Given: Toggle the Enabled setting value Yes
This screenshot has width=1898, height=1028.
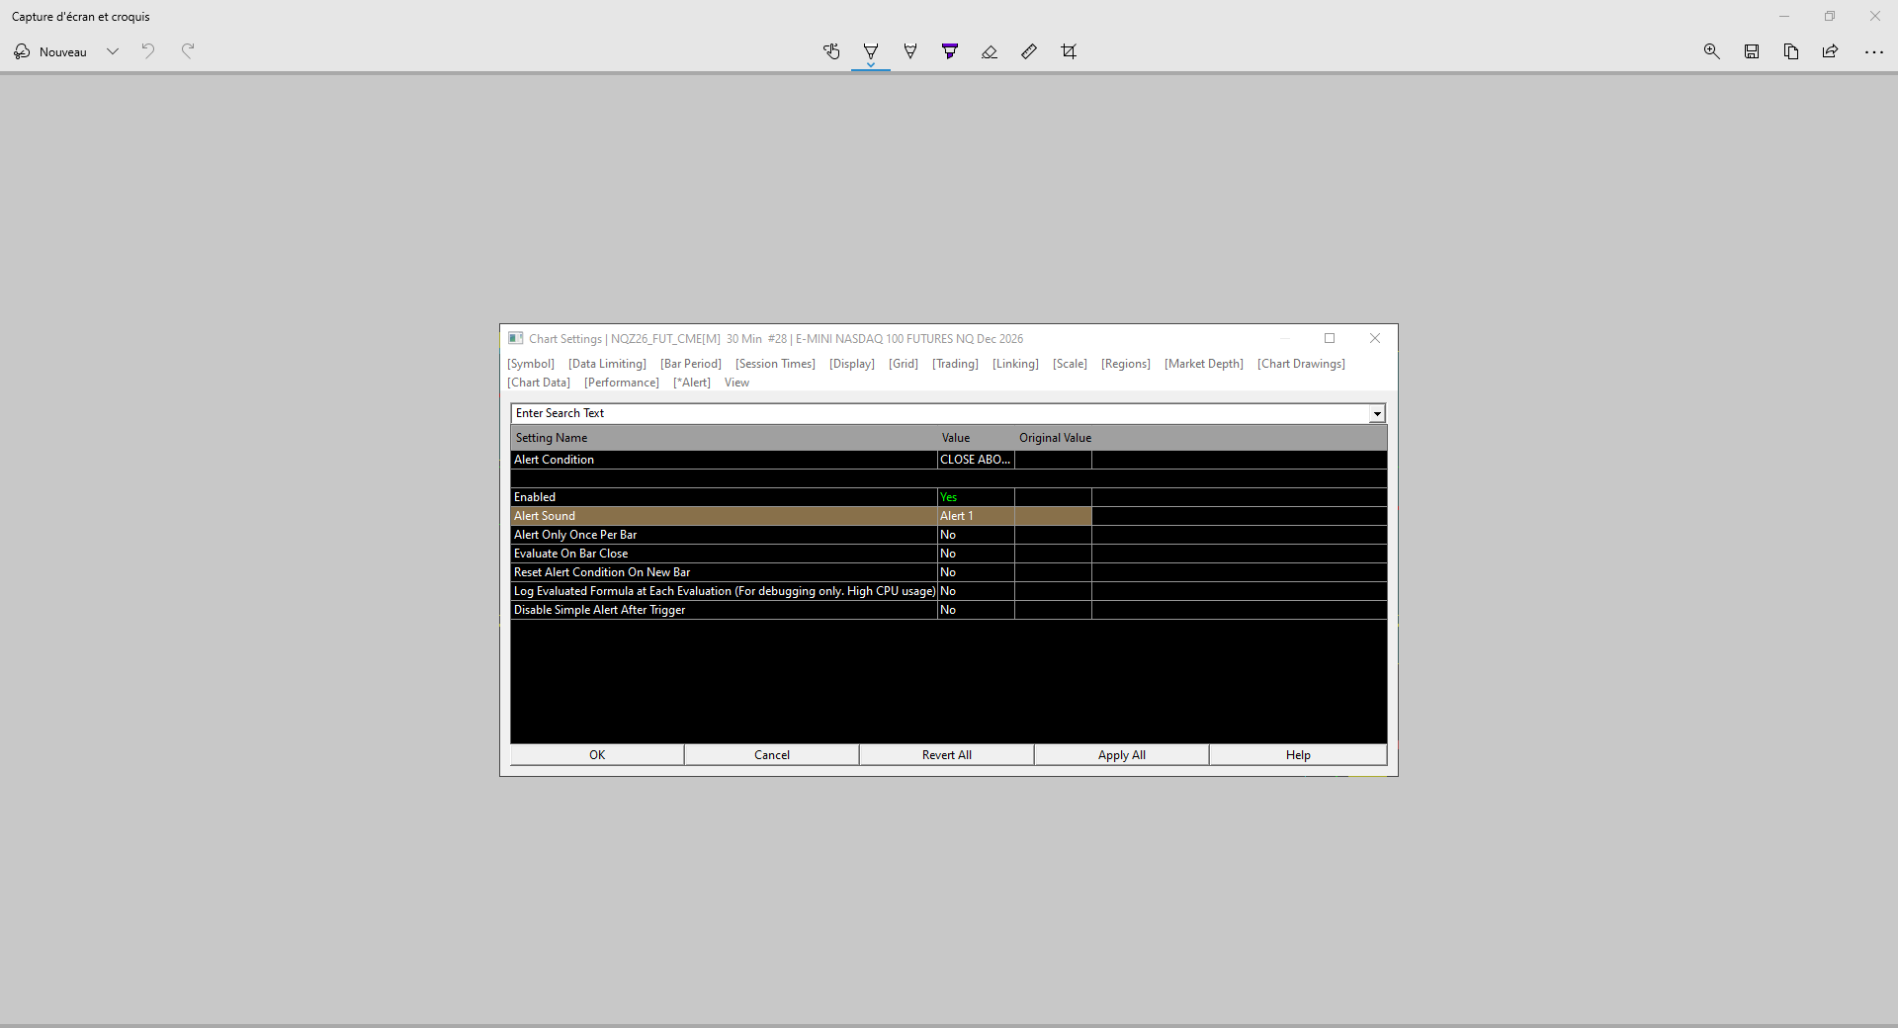Looking at the screenshot, I should coord(976,497).
